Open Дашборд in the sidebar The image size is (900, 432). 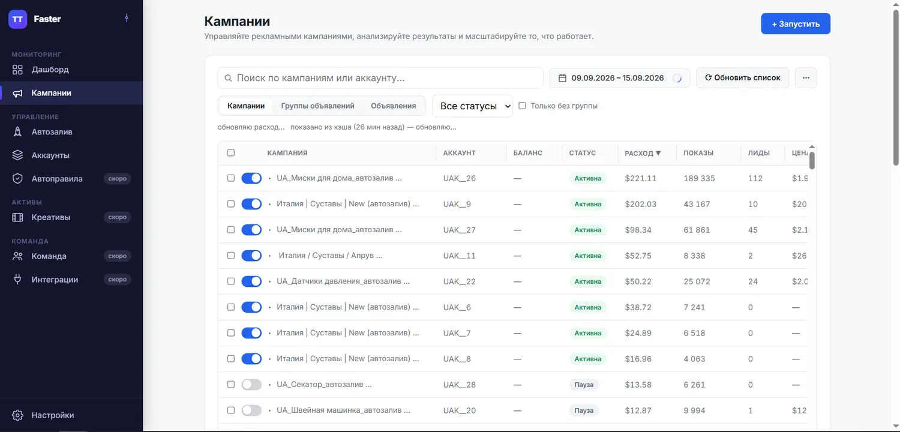pyautogui.click(x=71, y=70)
